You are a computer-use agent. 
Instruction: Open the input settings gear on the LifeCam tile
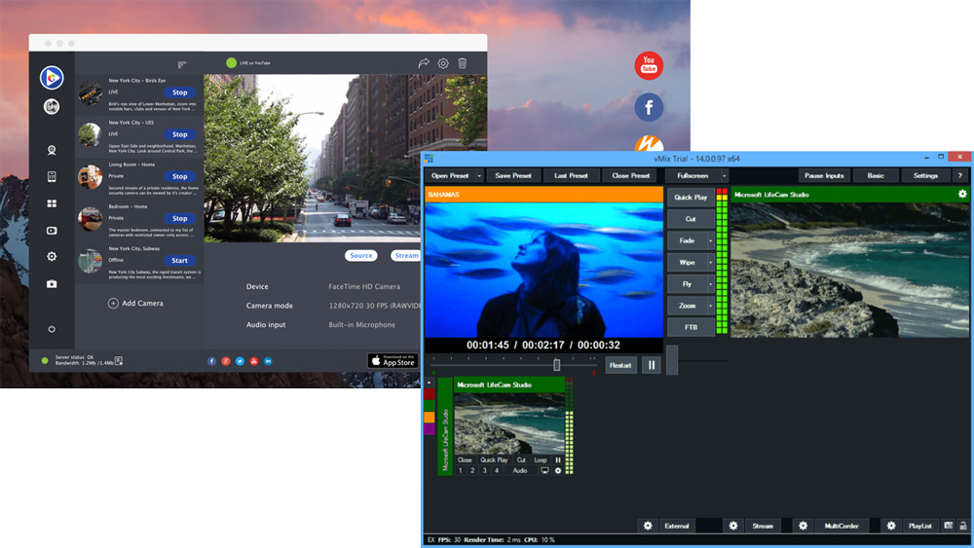pyautogui.click(x=558, y=470)
